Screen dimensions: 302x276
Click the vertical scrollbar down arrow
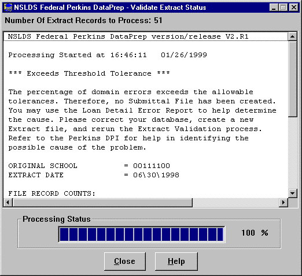click(293, 193)
